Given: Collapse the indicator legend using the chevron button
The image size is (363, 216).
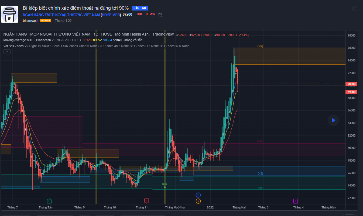Looking at the screenshot, I should click(x=7, y=52).
